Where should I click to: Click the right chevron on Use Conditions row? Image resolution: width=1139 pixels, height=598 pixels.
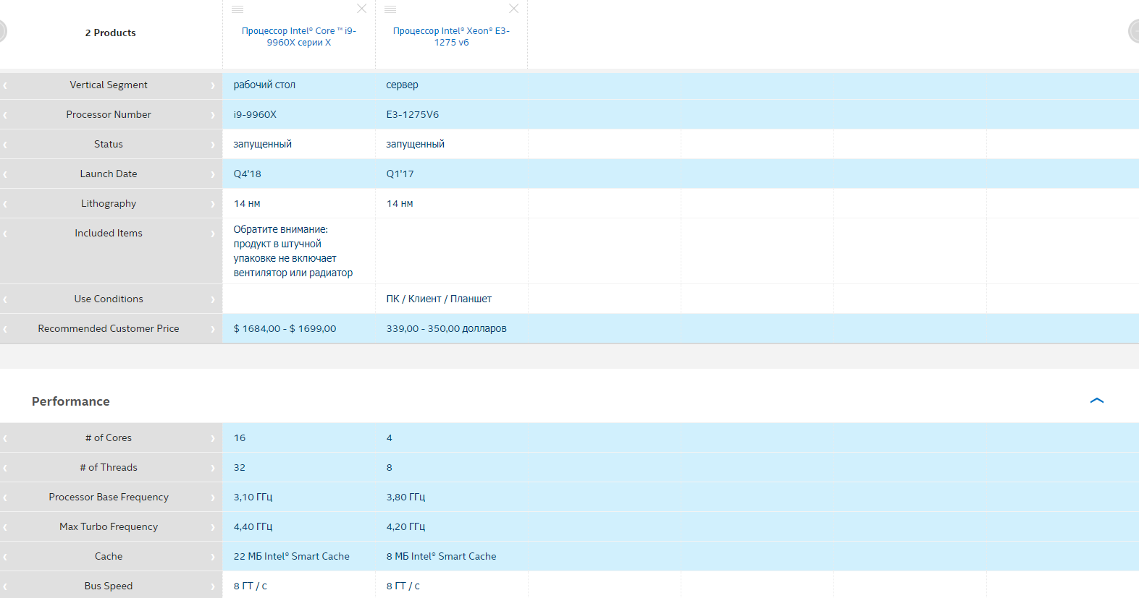(x=213, y=299)
